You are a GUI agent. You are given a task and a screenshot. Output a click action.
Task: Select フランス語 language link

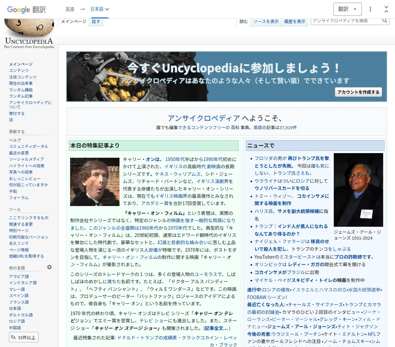tap(19, 302)
